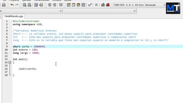Click the Go to line icon

(41, 5)
